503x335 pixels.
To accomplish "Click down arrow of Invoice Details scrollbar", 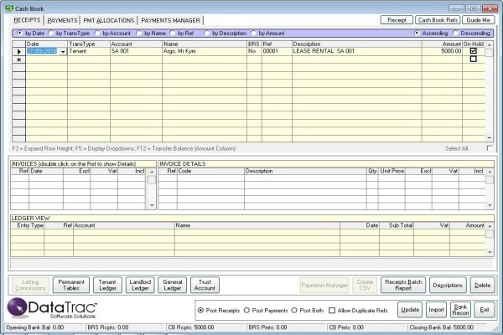I will tap(490, 205).
